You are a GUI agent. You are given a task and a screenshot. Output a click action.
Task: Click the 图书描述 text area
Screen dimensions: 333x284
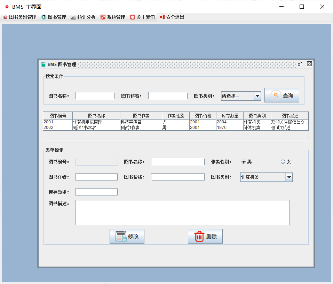[x=182, y=213]
